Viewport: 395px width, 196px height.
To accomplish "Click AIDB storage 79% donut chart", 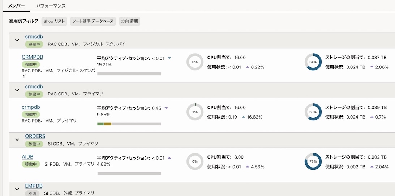I will 313,161.
